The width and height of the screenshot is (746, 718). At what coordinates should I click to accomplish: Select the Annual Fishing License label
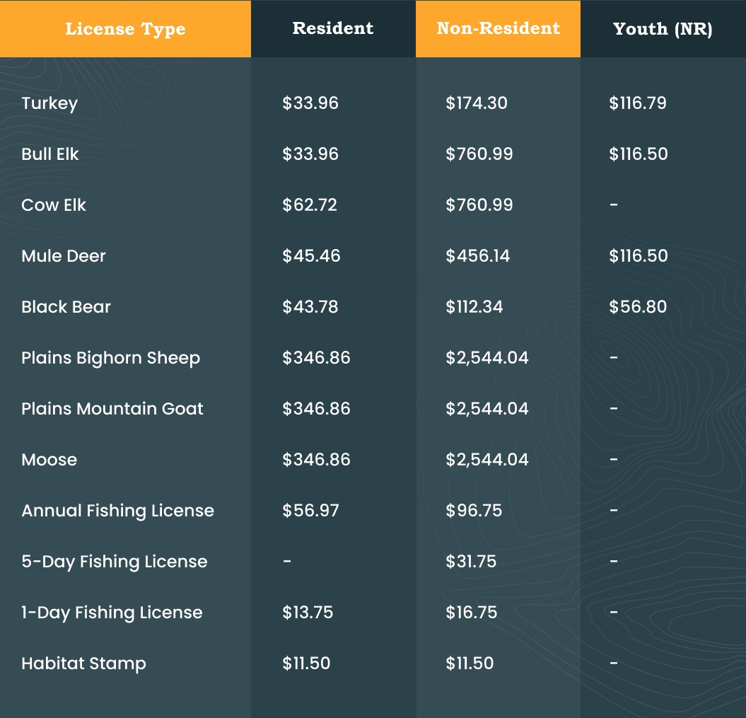[x=117, y=511]
